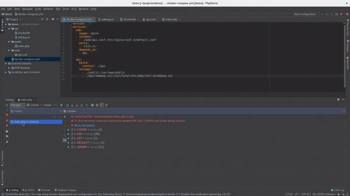Collapse the web folder
This screenshot has height=196, width=350.
(9, 51)
